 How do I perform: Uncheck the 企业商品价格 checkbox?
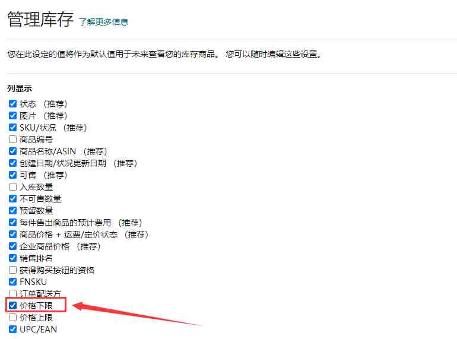click(x=12, y=246)
